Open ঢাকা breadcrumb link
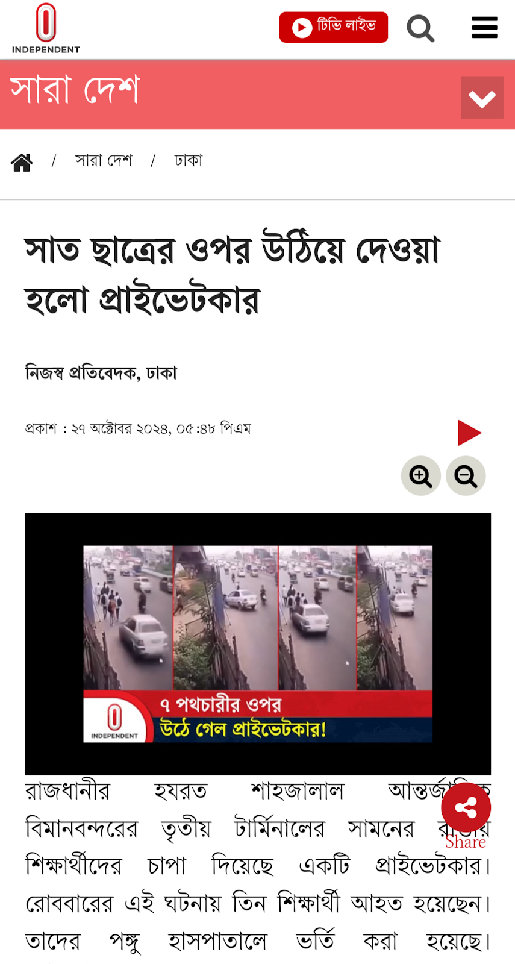515x964 pixels. 189,161
